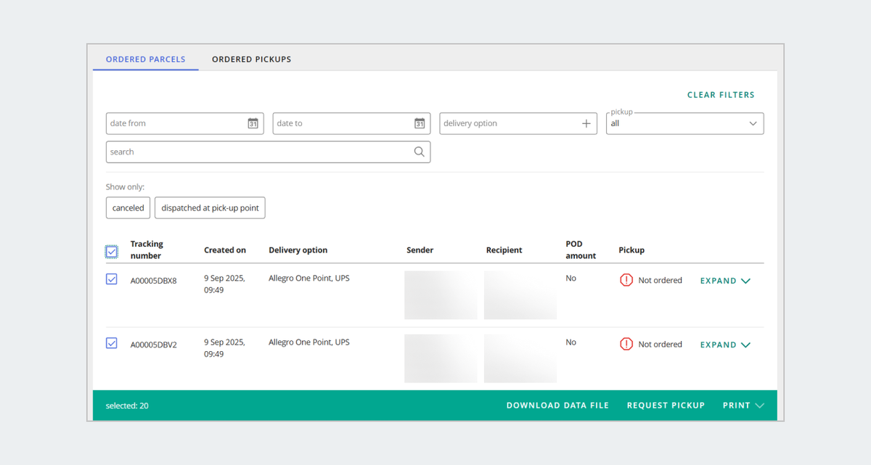Viewport: 871px width, 465px height.
Task: Click the search magnifier icon
Action: (x=420, y=152)
